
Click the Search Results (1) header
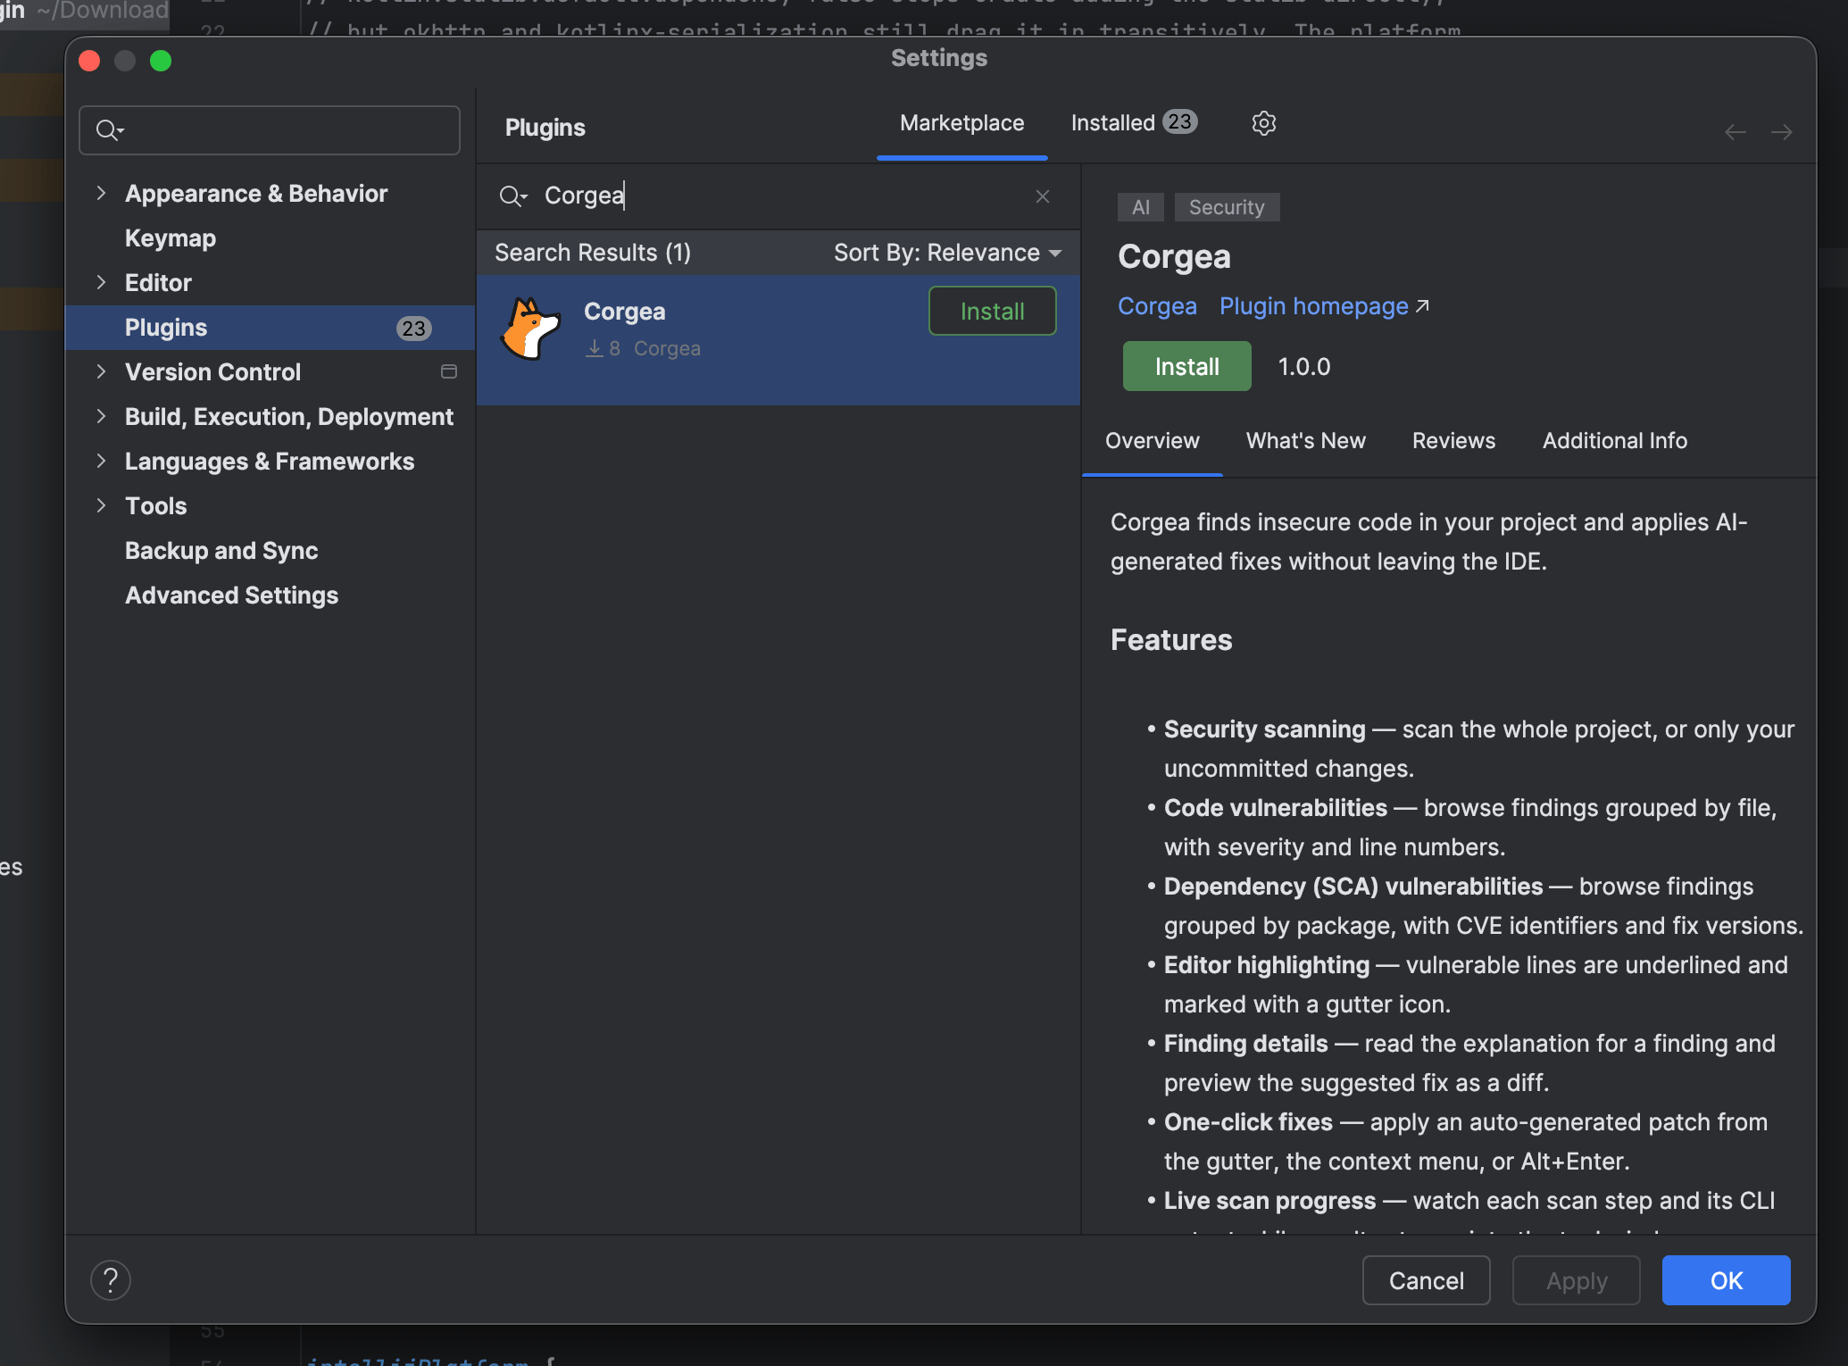point(593,253)
